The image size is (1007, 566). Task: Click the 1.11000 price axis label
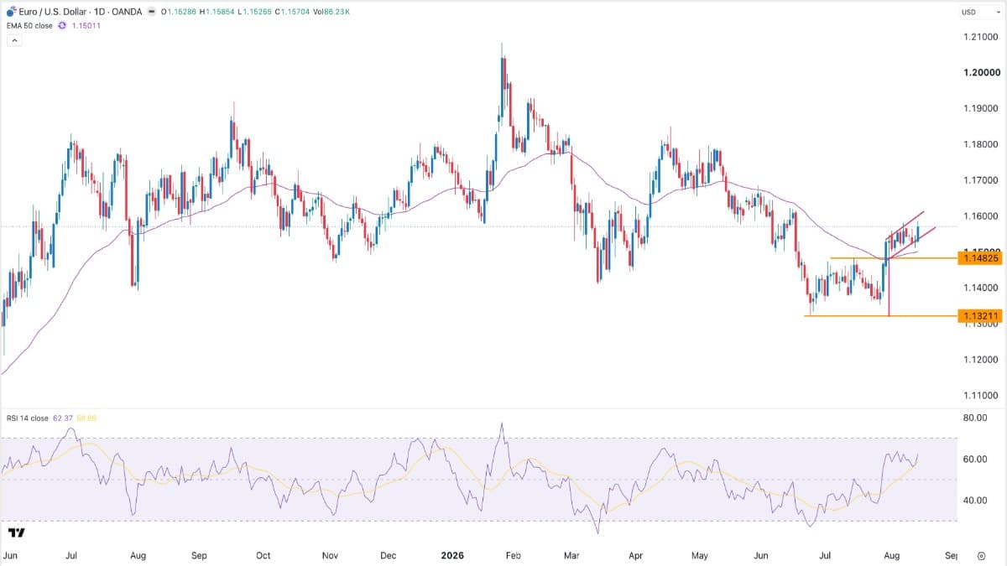(979, 395)
